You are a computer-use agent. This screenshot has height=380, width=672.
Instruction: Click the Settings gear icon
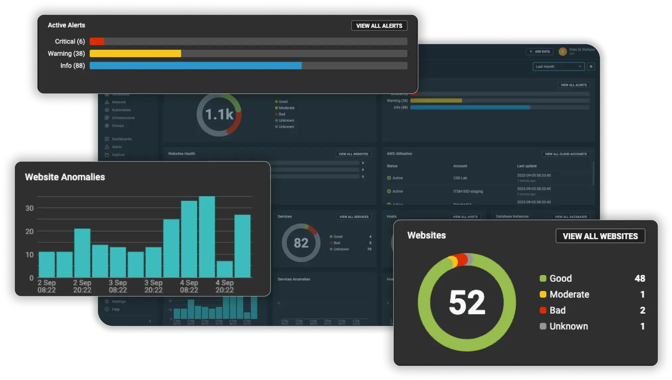[107, 302]
